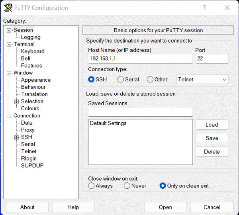Collapse the Window category node

pos(9,73)
